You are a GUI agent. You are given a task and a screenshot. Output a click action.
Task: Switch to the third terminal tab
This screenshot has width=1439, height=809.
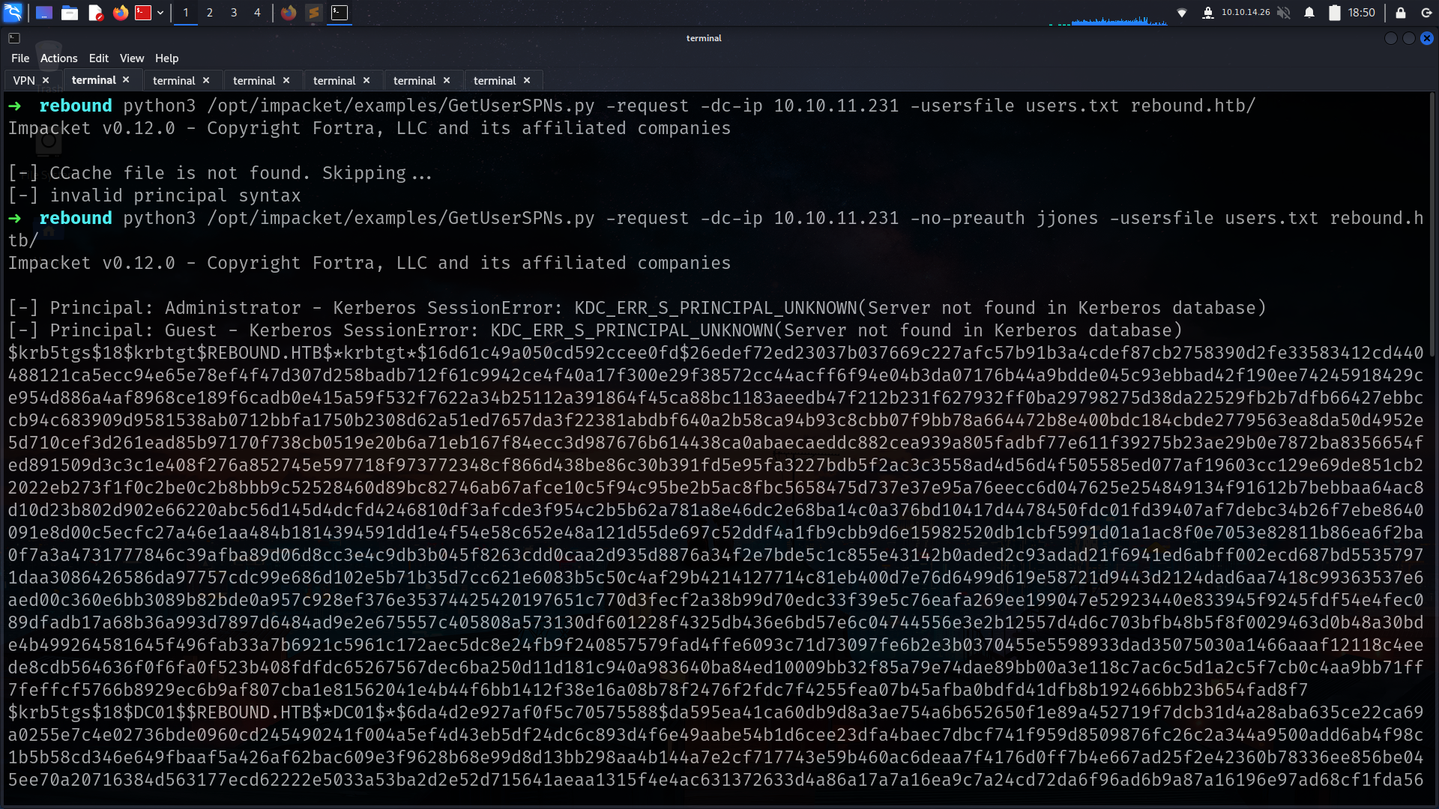174,81
